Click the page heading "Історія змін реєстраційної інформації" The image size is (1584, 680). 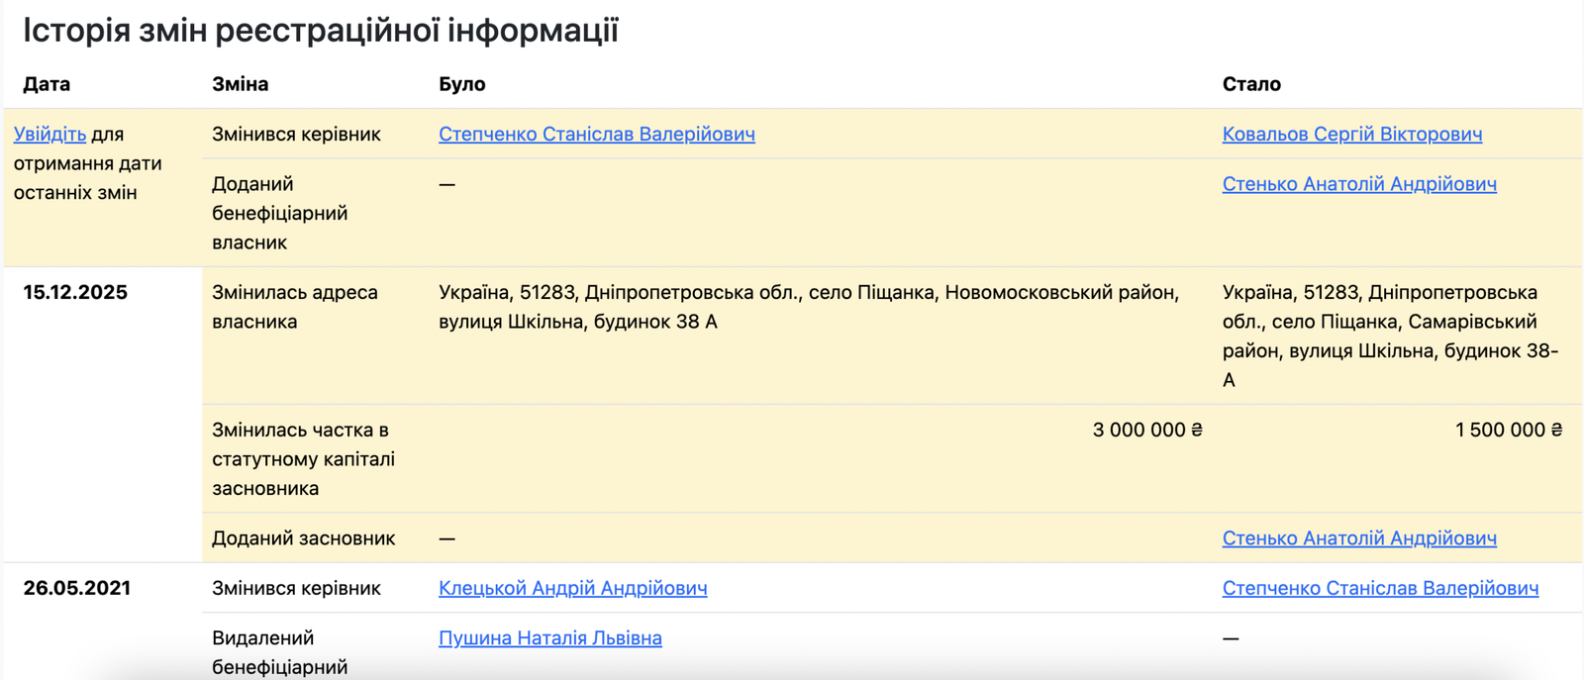[x=321, y=31]
